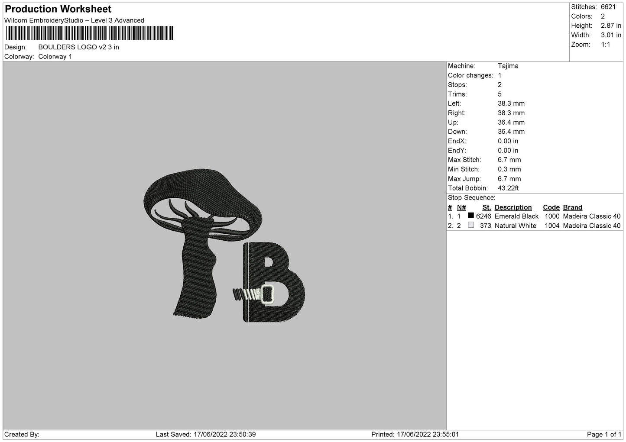Click the EndX value '0.00 in'
The width and height of the screenshot is (626, 442).
point(508,141)
